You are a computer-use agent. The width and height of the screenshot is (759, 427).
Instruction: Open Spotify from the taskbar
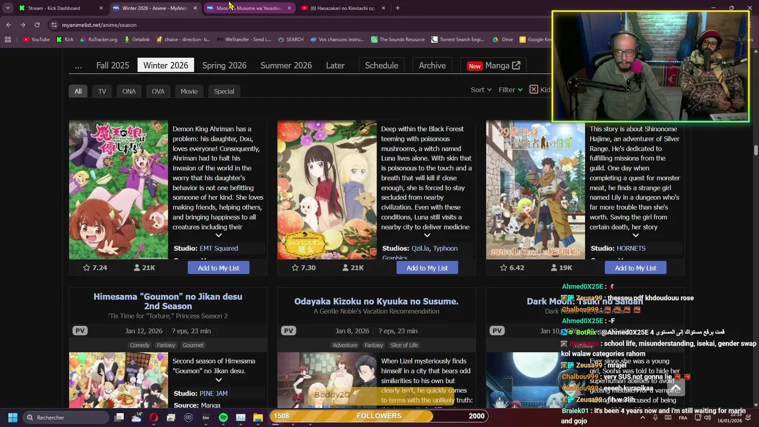point(223,418)
